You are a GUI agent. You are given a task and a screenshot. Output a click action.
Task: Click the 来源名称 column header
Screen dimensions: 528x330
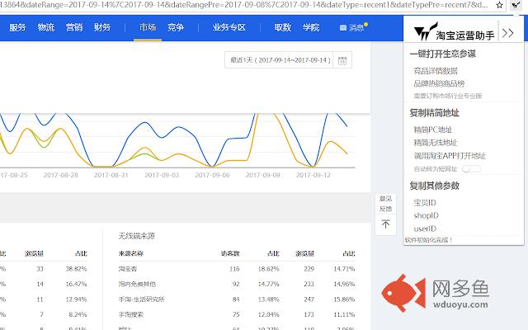tap(130, 253)
